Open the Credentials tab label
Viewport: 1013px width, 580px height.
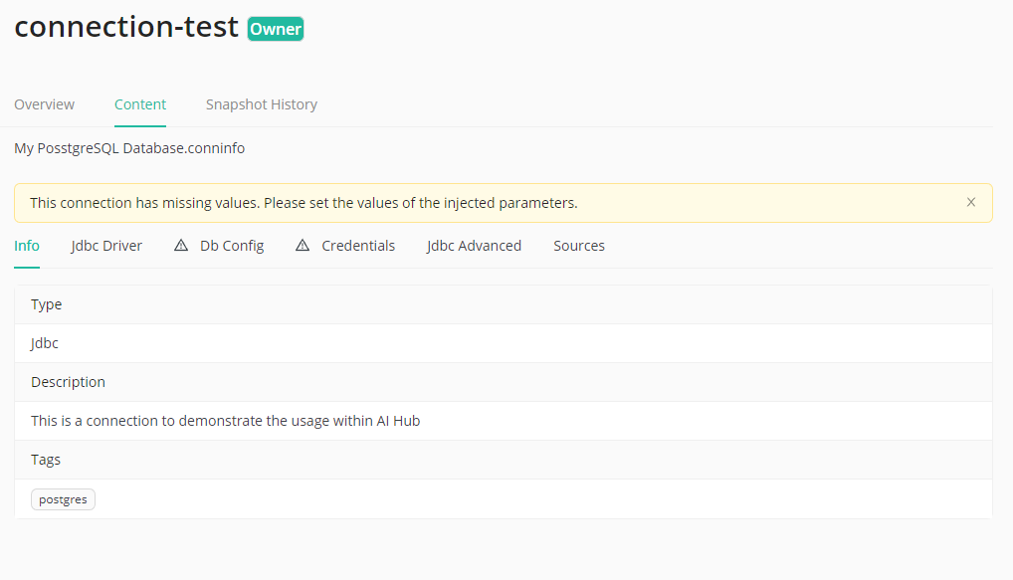tap(358, 246)
